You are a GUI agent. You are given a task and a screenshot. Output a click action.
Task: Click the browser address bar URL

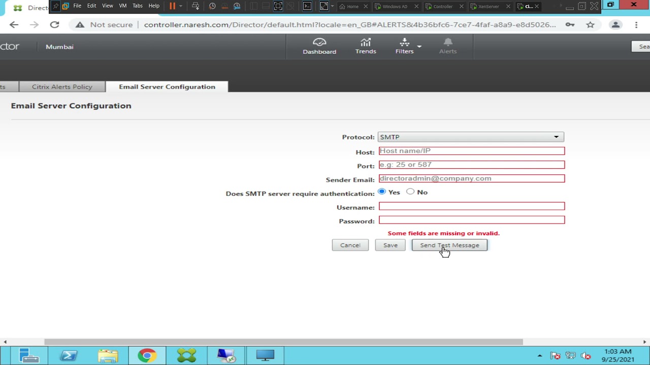[x=349, y=25]
